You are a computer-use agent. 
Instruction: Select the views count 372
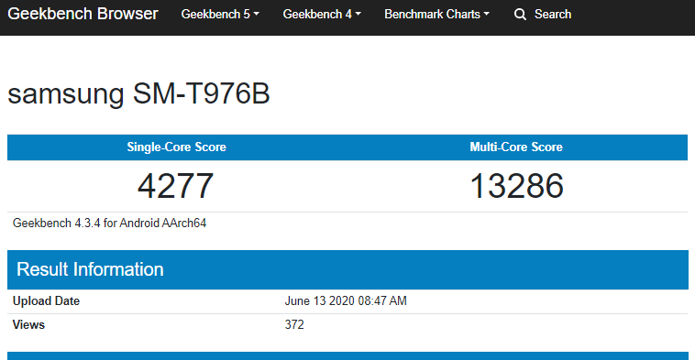point(294,324)
